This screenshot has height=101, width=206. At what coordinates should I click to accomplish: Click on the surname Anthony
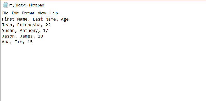(29, 31)
